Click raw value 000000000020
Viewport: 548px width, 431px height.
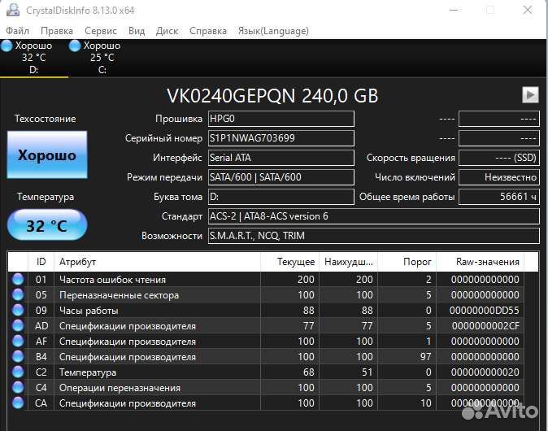[485, 372]
